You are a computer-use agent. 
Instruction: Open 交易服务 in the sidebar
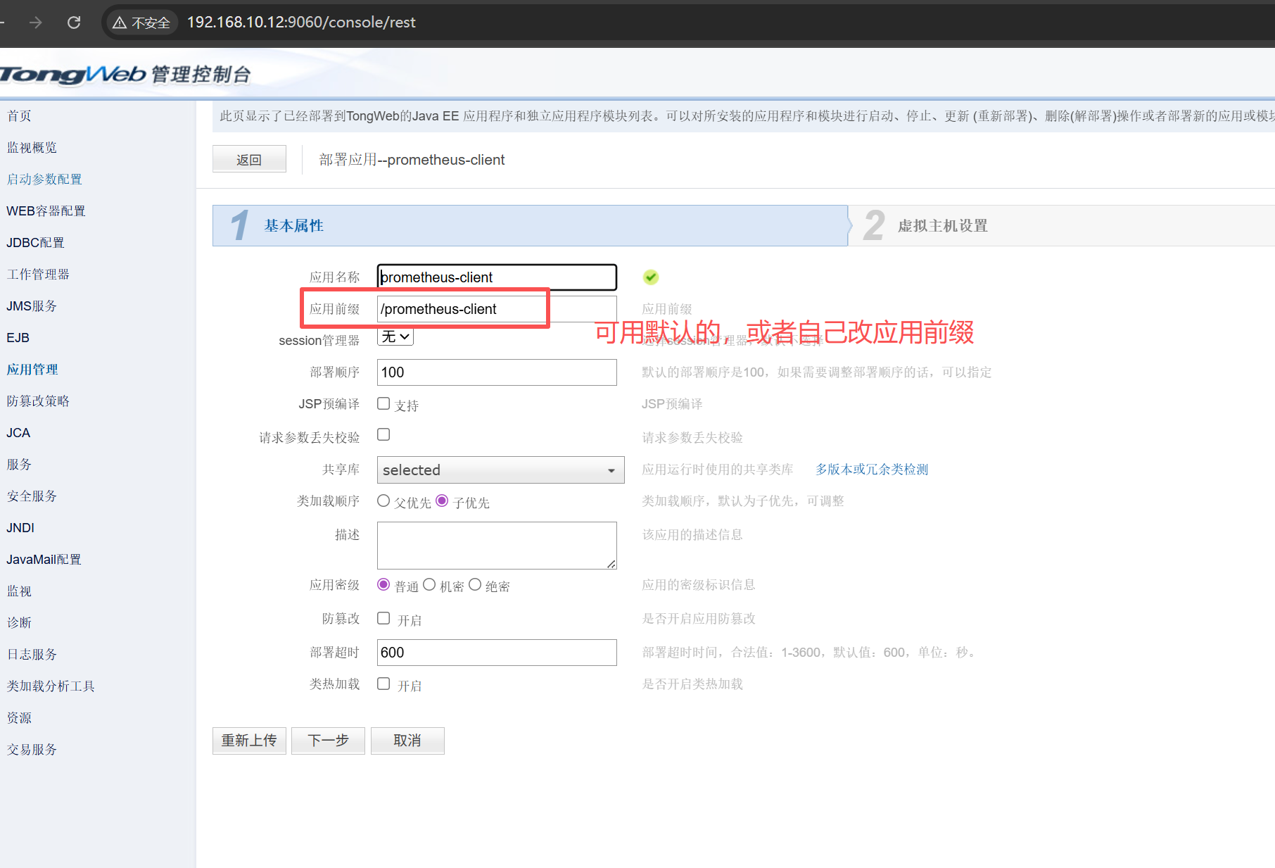coord(32,750)
